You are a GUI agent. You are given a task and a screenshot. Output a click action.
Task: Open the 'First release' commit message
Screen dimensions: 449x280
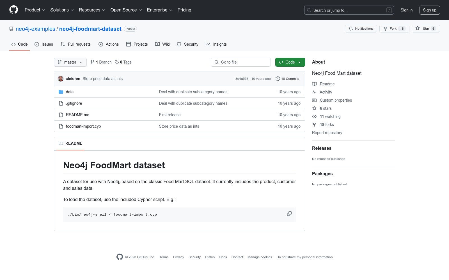(170, 115)
